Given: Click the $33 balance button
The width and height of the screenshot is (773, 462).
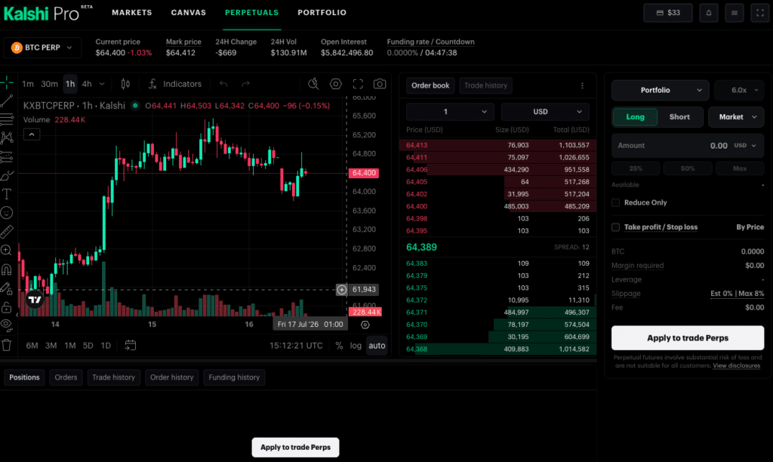Looking at the screenshot, I should click(668, 13).
